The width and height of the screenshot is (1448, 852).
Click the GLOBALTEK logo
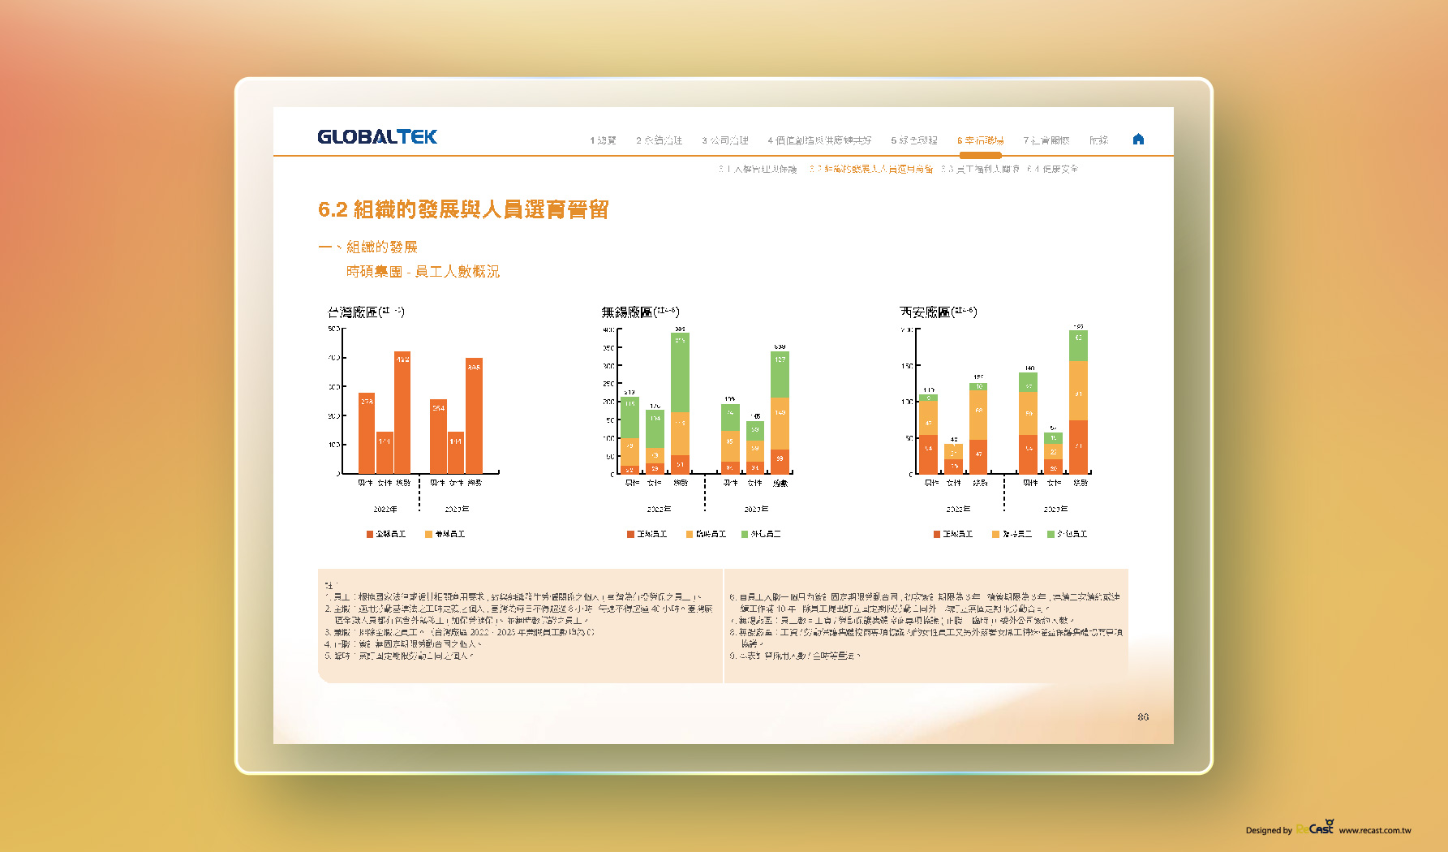pos(377,136)
